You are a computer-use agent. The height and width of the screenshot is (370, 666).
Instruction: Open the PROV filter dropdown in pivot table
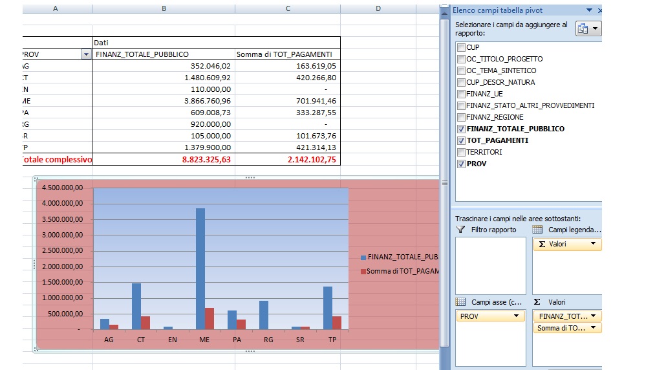(x=86, y=54)
